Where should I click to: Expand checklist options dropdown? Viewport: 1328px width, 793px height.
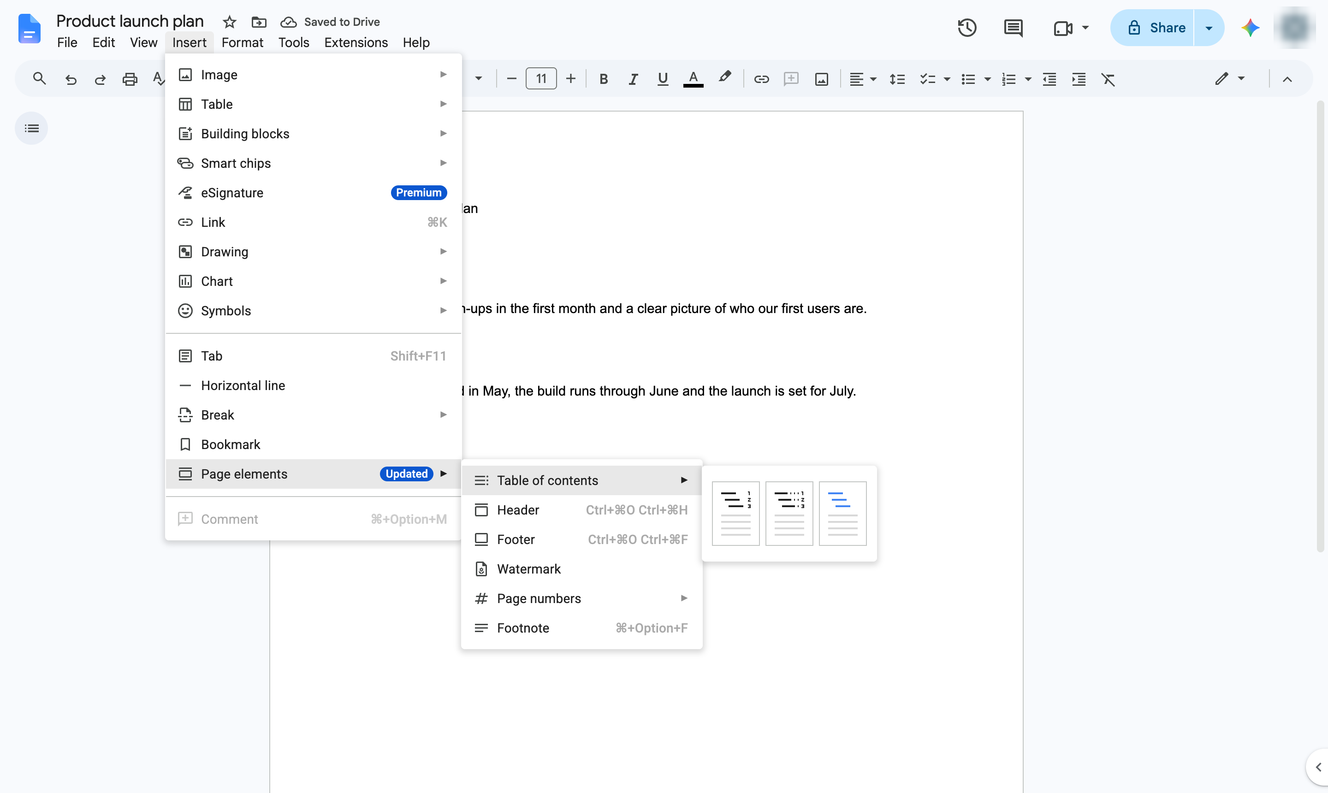947,79
